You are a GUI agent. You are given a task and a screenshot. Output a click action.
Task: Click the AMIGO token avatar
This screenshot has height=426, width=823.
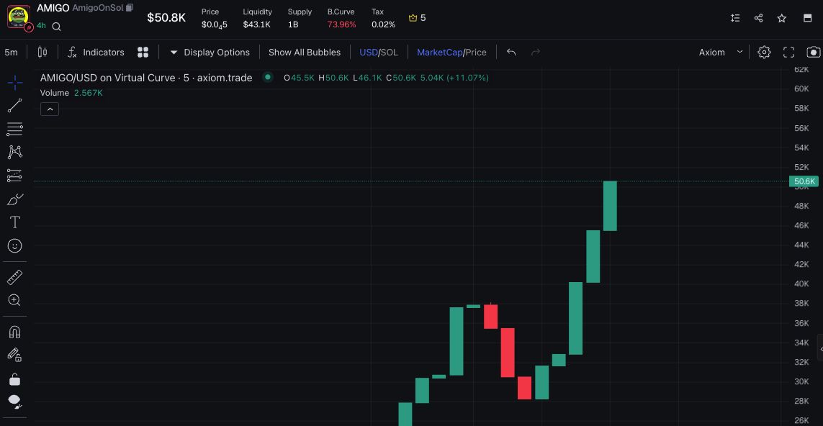coord(19,17)
